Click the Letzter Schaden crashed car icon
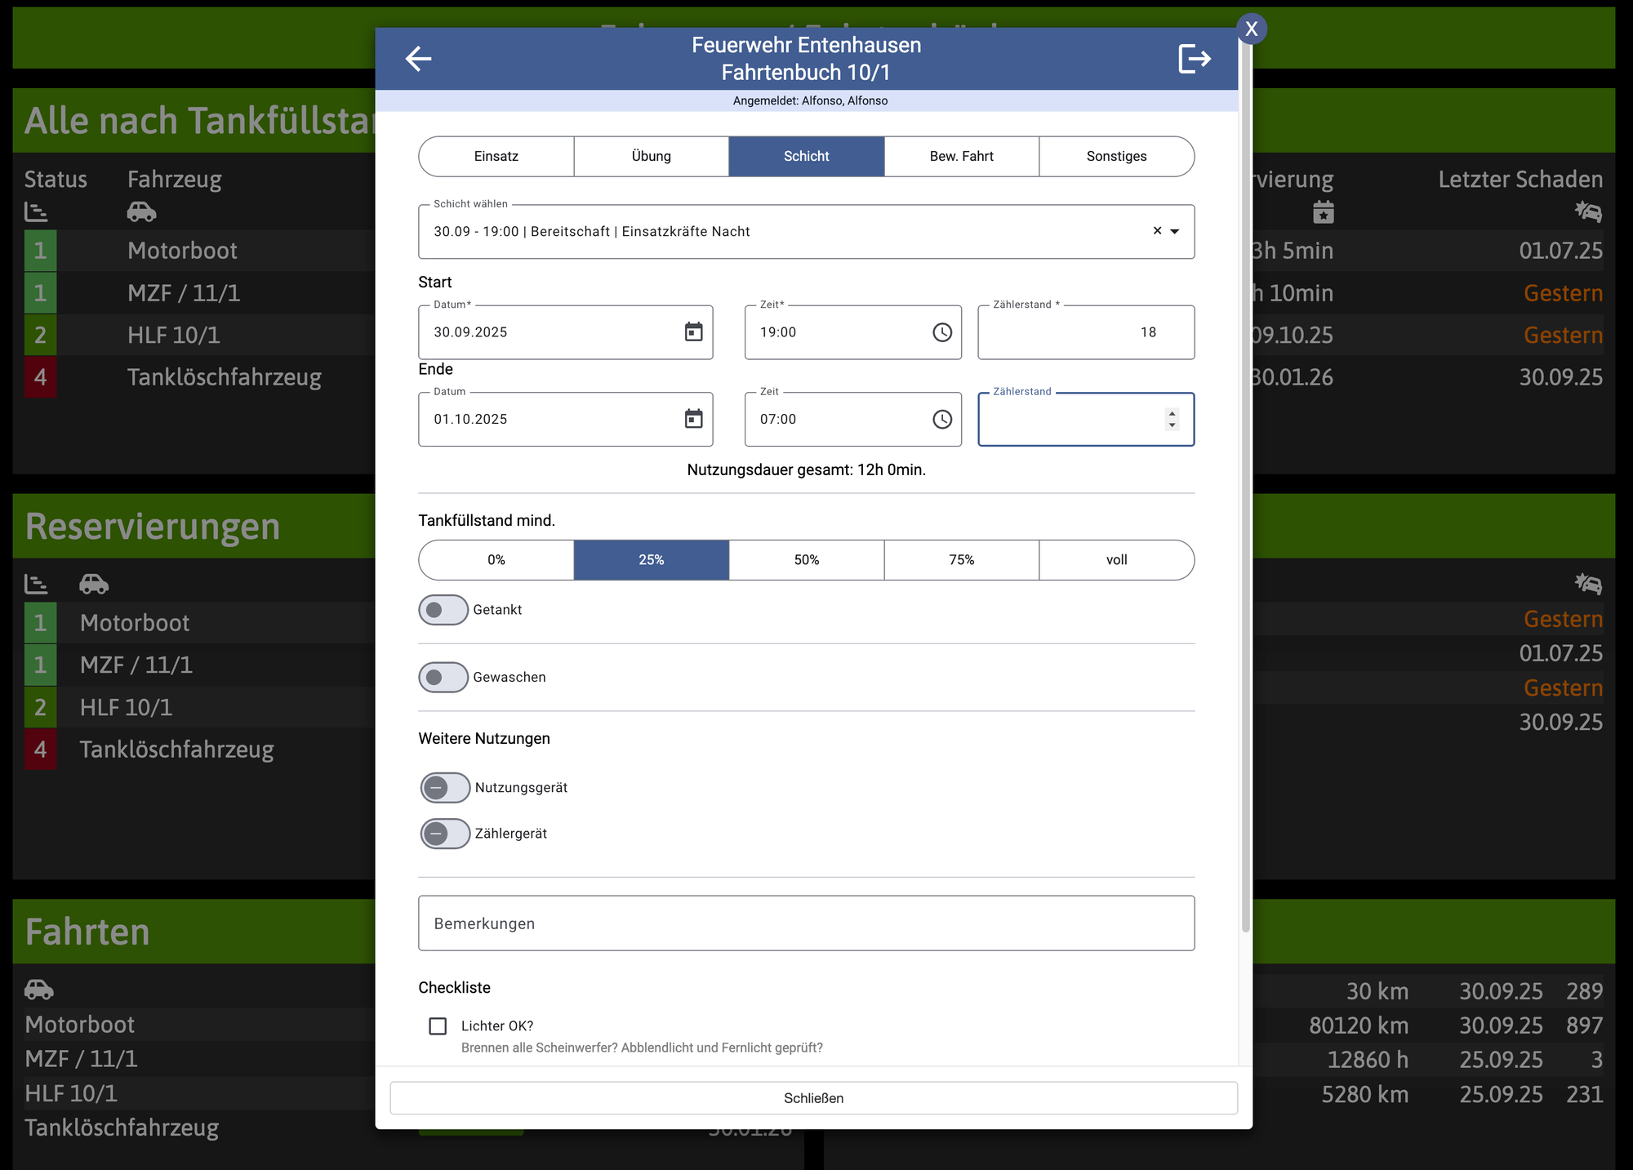This screenshot has width=1633, height=1170. [x=1588, y=211]
